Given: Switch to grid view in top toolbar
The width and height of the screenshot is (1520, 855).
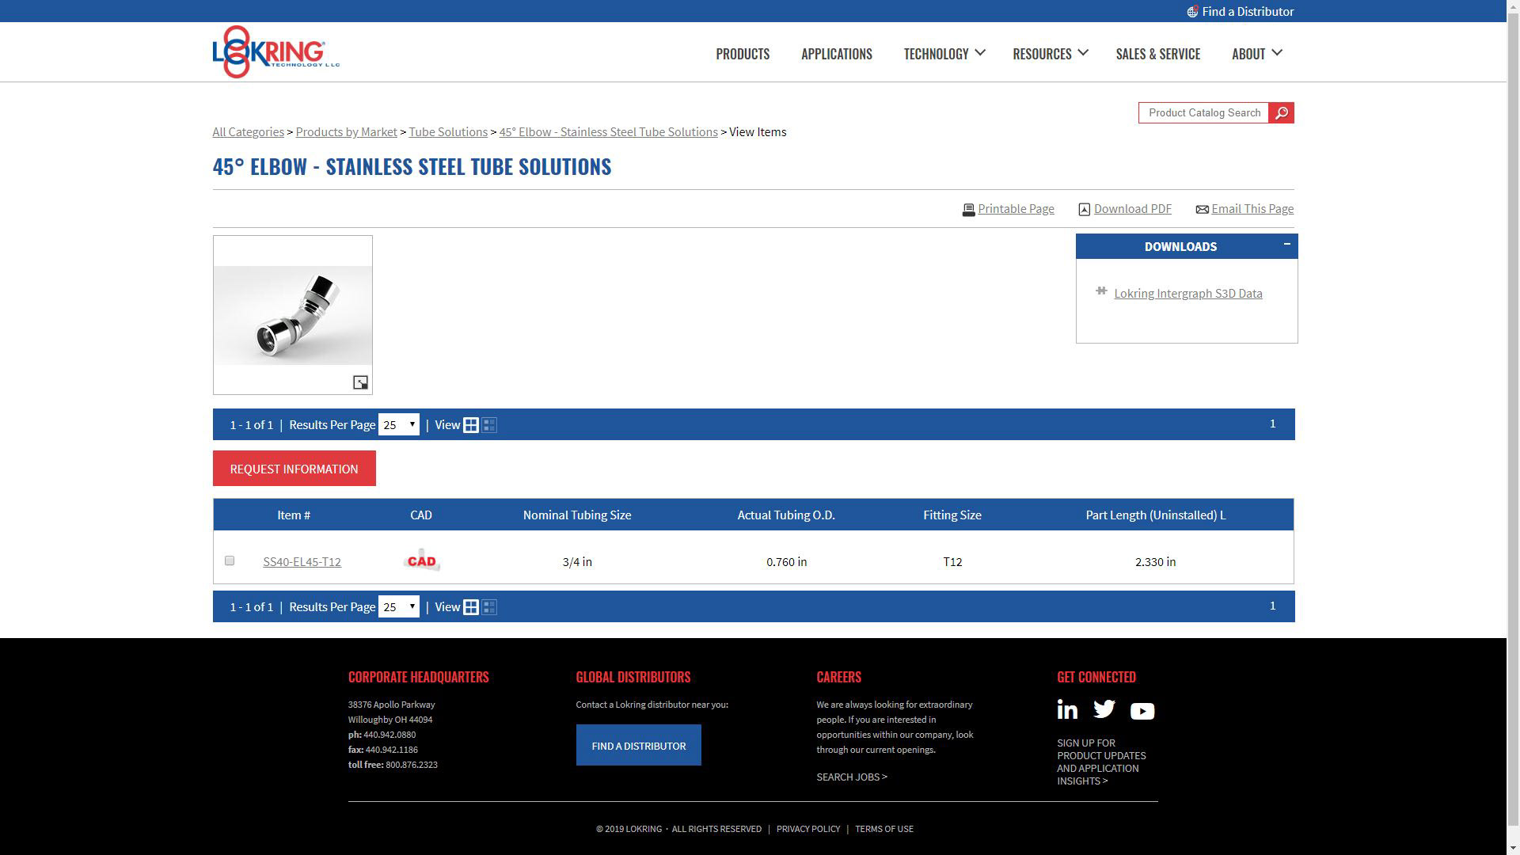Looking at the screenshot, I should coord(471,425).
